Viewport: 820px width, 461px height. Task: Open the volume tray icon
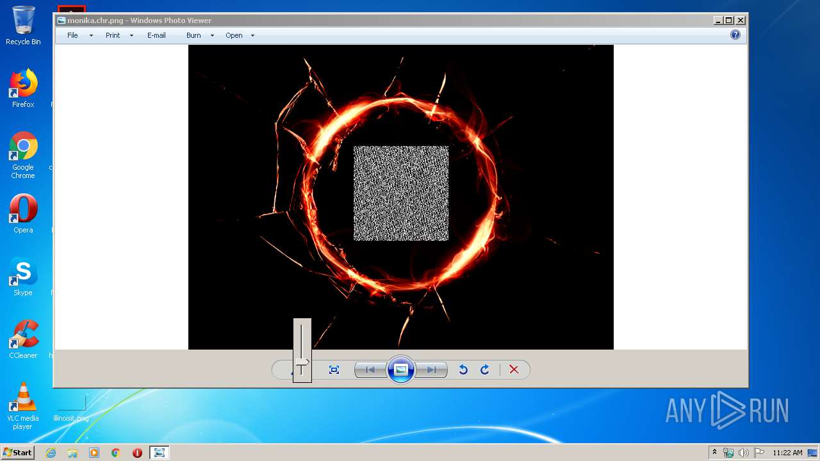point(743,453)
